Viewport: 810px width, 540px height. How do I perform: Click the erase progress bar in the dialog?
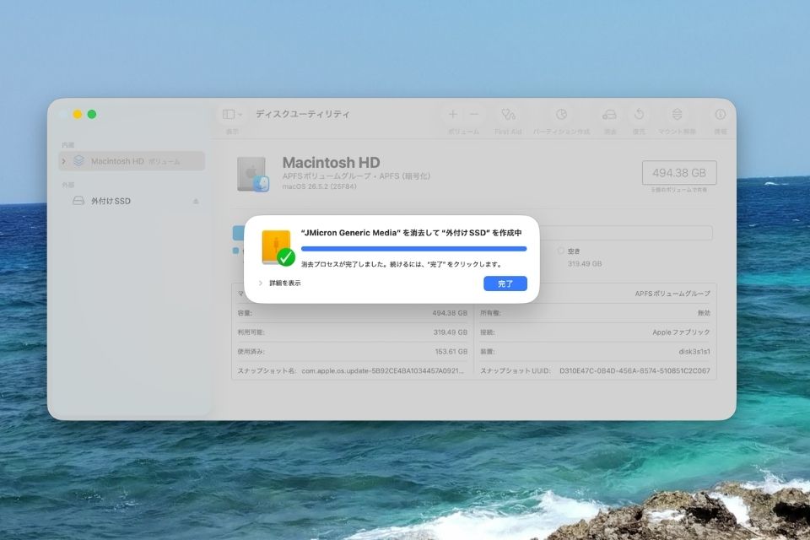[x=413, y=249]
